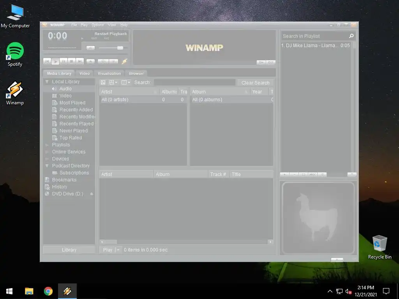Open the Never Played view
Screen dimensions: 399x299
74,131
